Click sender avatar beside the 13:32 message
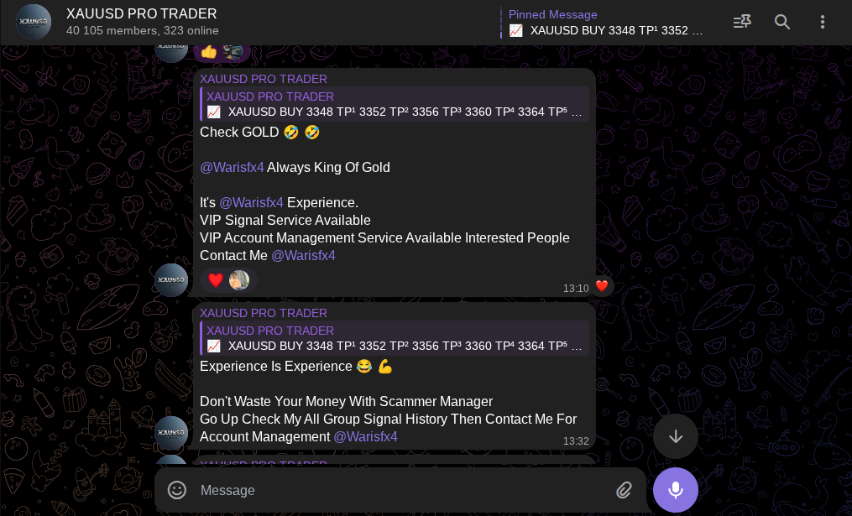The width and height of the screenshot is (852, 516). 172,432
